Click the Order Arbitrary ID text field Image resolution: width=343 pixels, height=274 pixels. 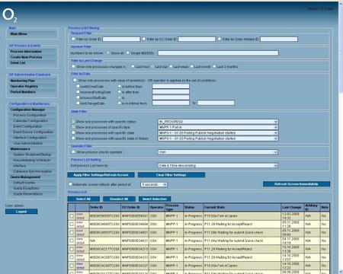(x=279, y=39)
